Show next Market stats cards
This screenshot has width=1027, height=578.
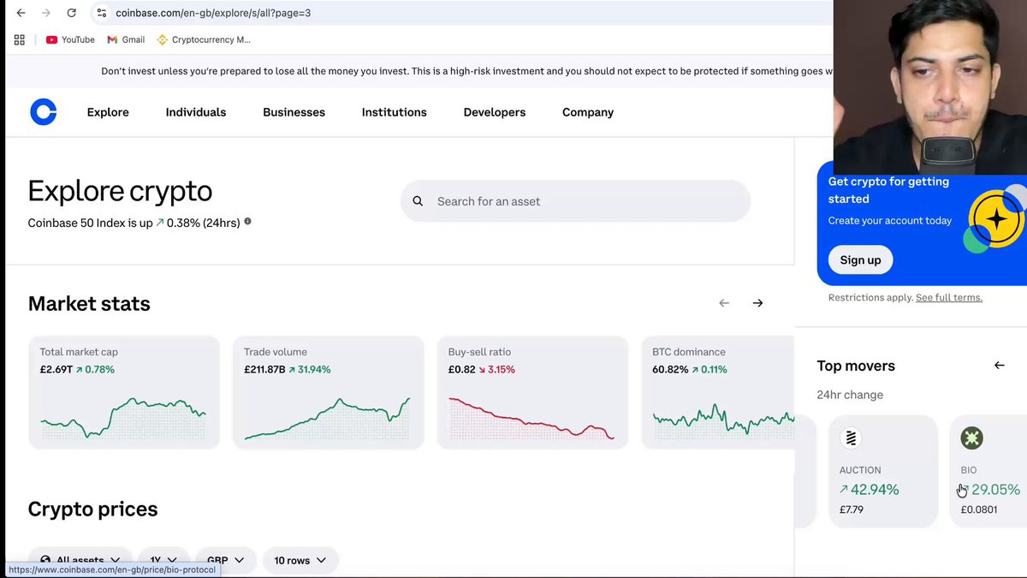[x=757, y=303]
